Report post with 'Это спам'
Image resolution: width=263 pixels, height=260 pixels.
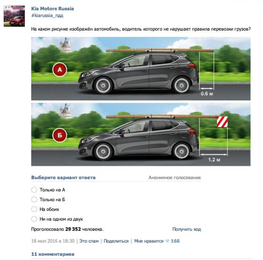coord(89,241)
